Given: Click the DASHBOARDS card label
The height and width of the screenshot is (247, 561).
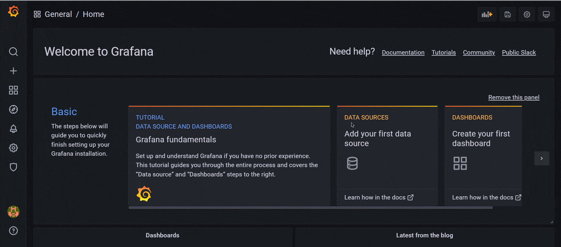Looking at the screenshot, I should [x=472, y=118].
